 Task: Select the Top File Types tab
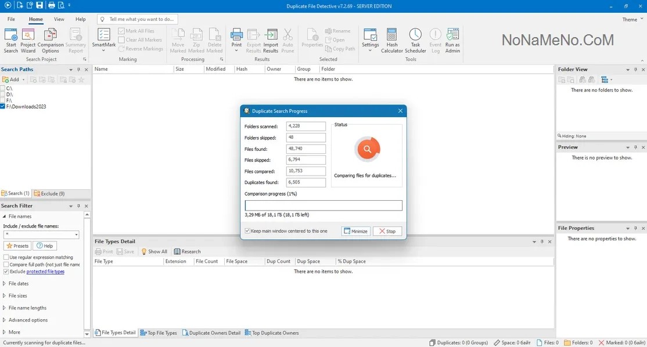(x=159, y=333)
